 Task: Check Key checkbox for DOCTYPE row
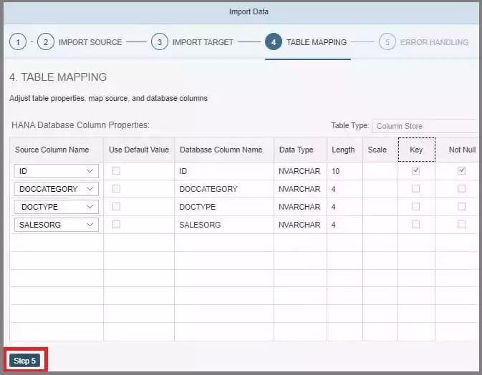415,206
